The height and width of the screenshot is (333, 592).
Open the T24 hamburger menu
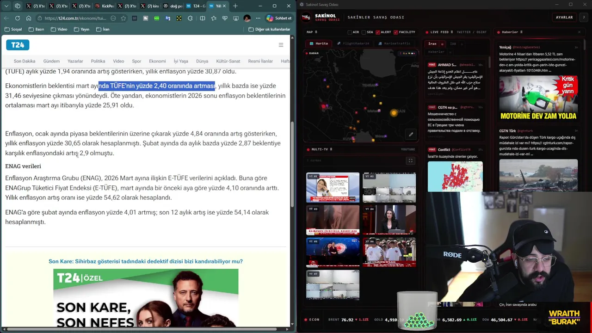click(x=281, y=45)
